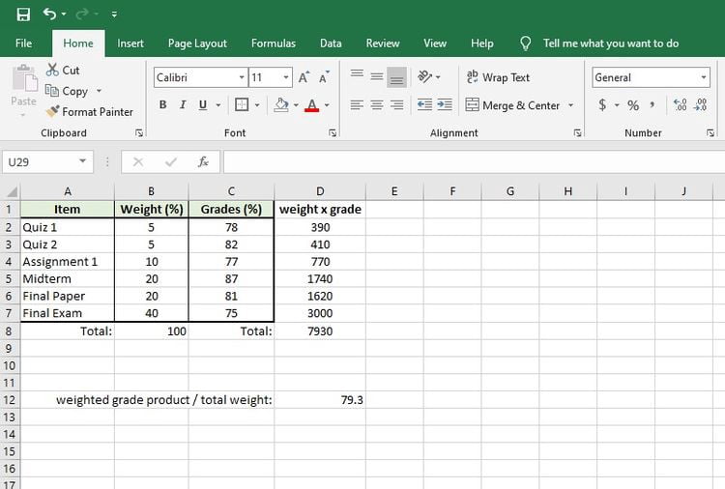Expand the General number format dropdown
The image size is (725, 489).
coord(704,77)
